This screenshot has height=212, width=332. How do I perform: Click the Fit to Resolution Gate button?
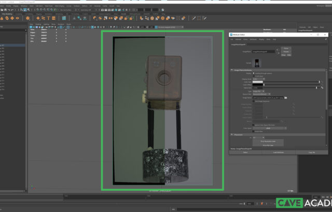pos(268,141)
